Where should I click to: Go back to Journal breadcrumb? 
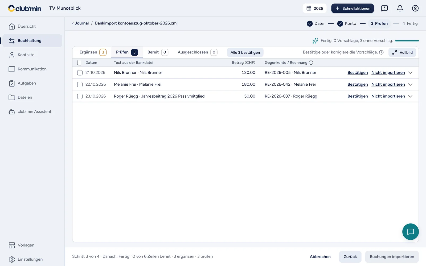click(x=80, y=23)
